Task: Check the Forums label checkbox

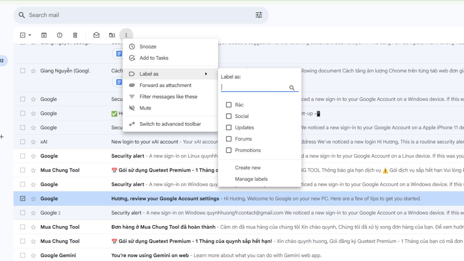Action: [229, 139]
